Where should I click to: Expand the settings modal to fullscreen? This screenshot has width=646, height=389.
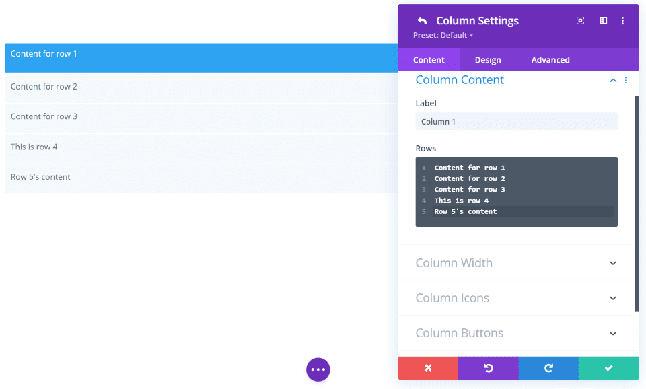tap(580, 20)
